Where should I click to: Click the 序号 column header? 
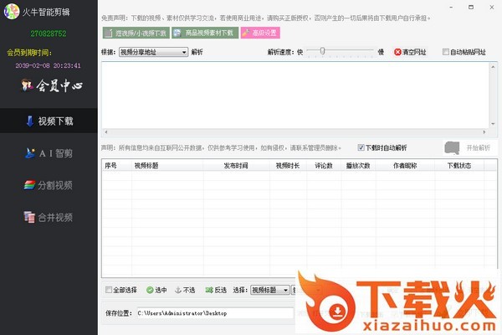(117, 166)
